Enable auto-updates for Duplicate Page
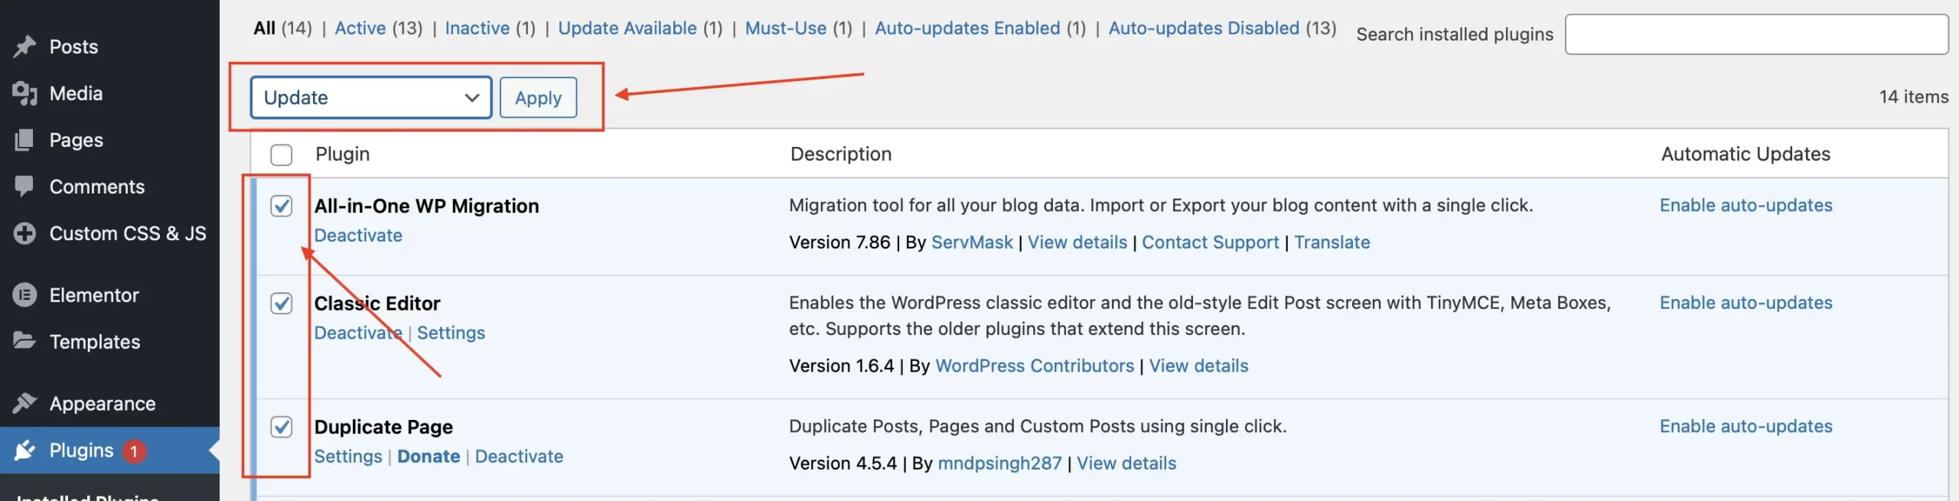The height and width of the screenshot is (501, 1959). click(1745, 427)
